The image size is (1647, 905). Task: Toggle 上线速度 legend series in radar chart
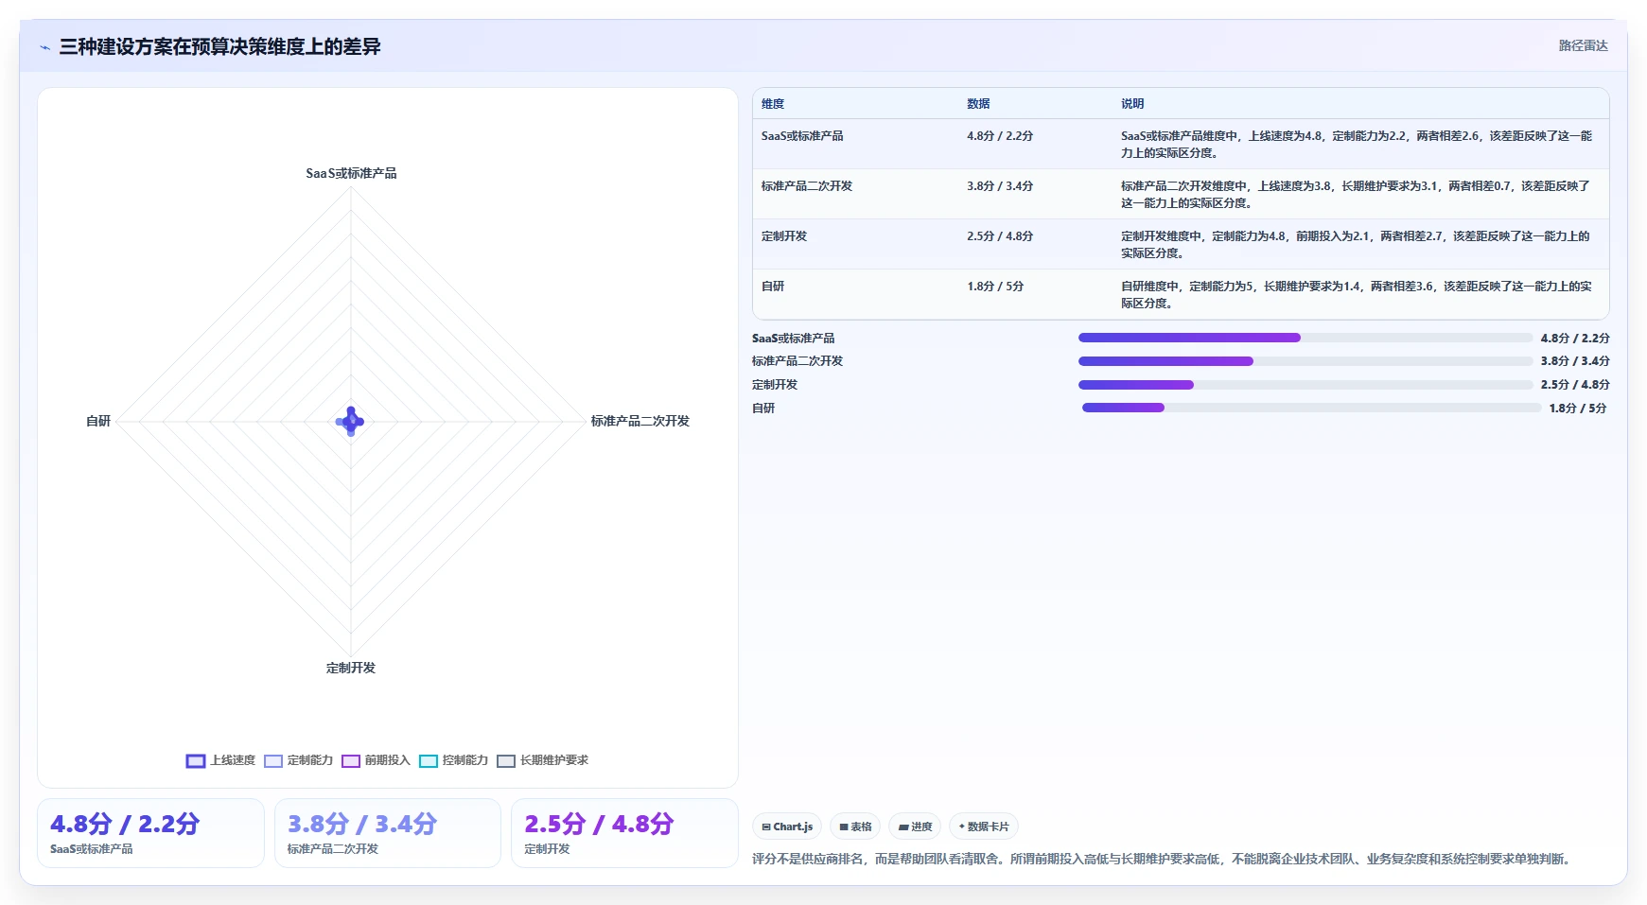pyautogui.click(x=220, y=760)
